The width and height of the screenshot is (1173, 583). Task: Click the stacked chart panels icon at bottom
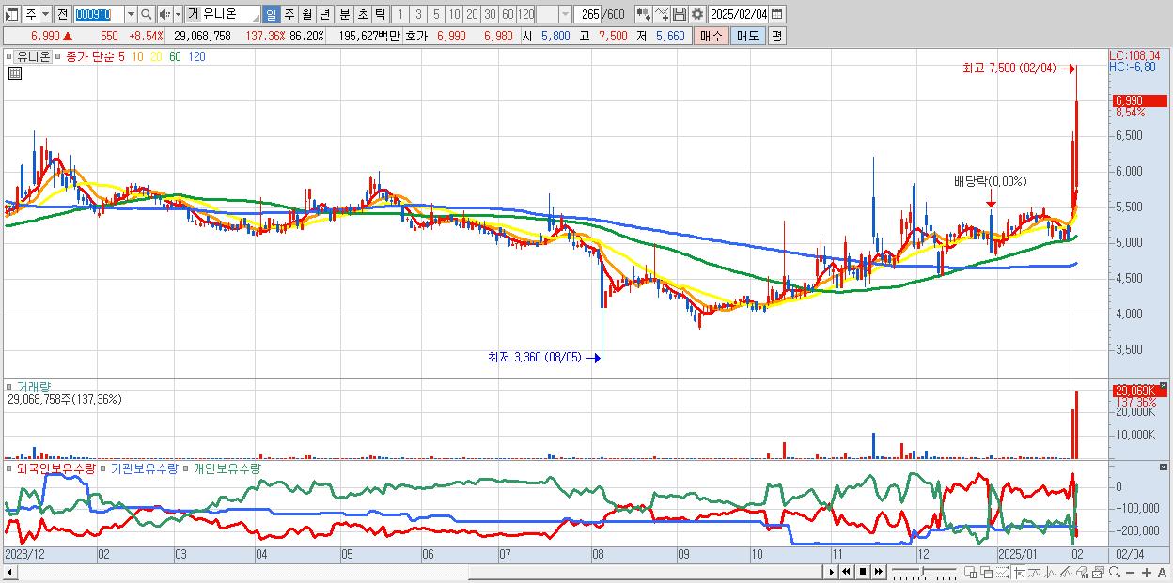point(1099,573)
